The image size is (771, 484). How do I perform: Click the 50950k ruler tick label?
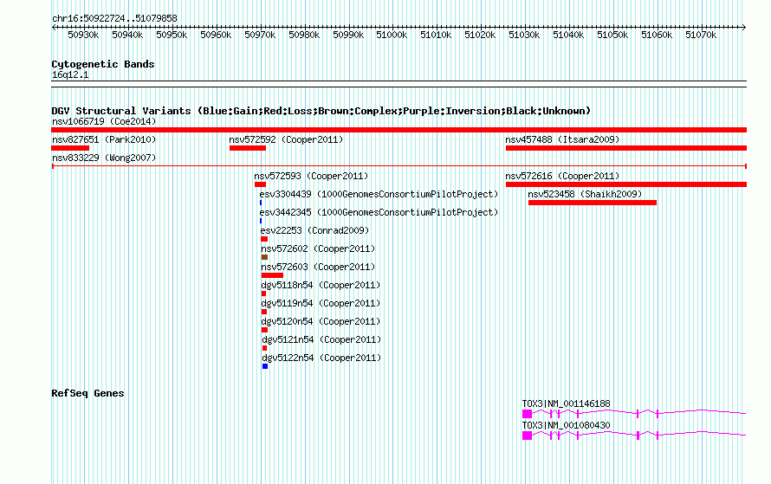point(172,35)
